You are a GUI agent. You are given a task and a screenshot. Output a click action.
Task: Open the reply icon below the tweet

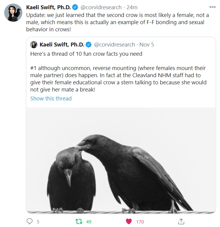click(x=30, y=221)
